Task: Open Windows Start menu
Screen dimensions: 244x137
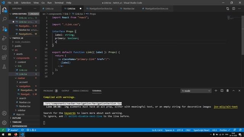Action: (x=3, y=134)
